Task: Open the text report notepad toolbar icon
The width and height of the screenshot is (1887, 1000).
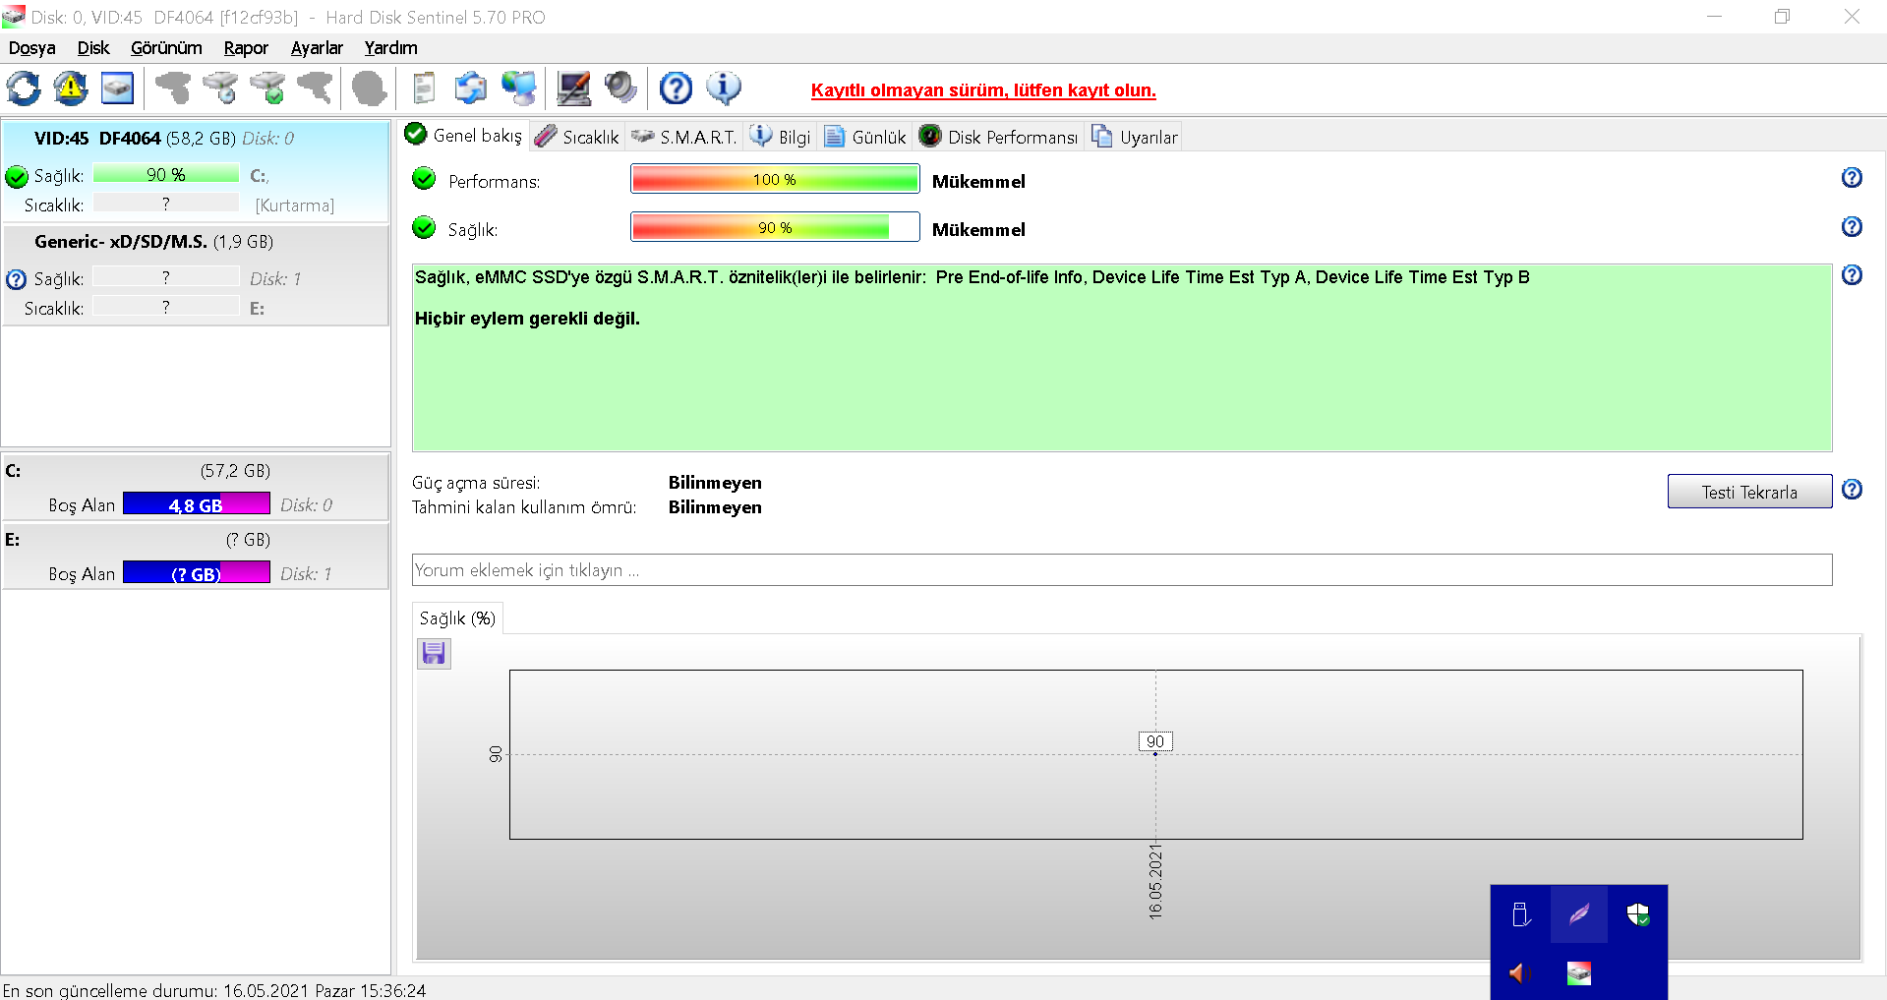Action: point(424,88)
